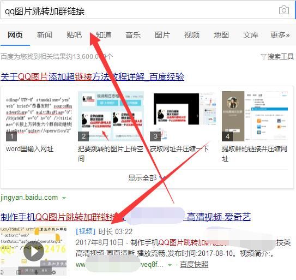The height and width of the screenshot is (280, 296).
Task: Click the [视频] tag label
Action: [86, 231]
